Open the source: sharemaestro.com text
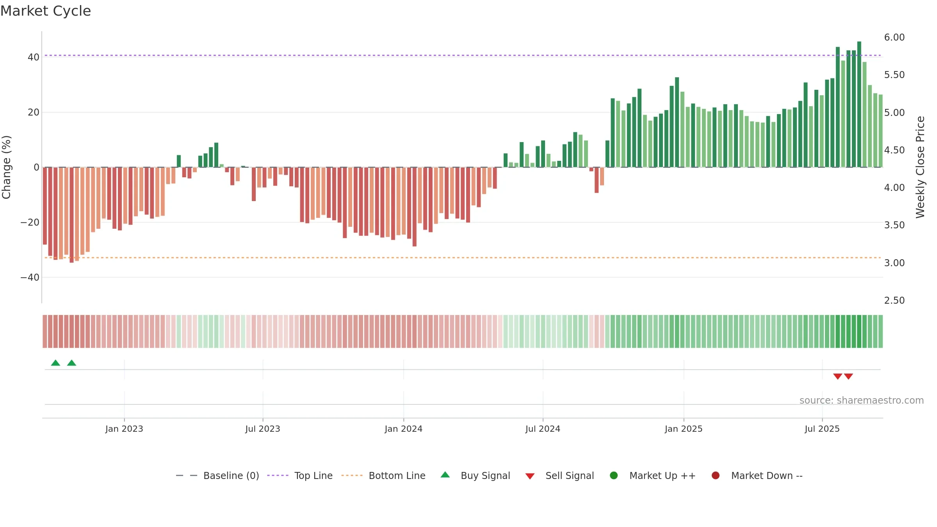 pos(862,401)
